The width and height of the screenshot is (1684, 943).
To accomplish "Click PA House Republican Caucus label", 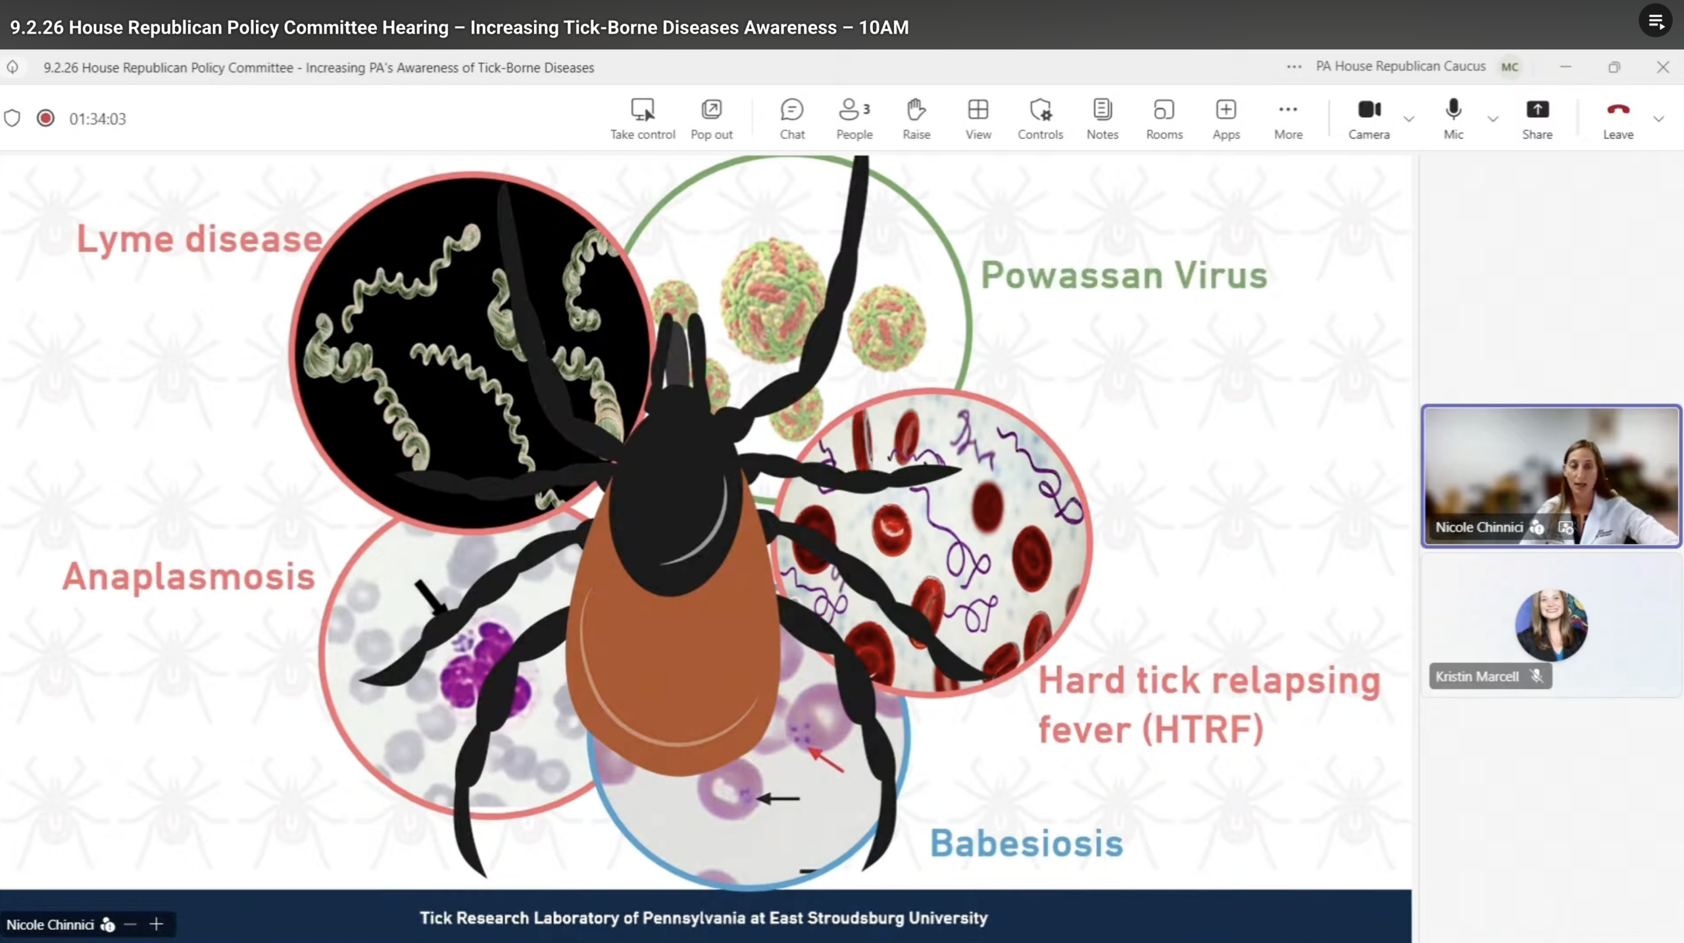I will click(1400, 66).
